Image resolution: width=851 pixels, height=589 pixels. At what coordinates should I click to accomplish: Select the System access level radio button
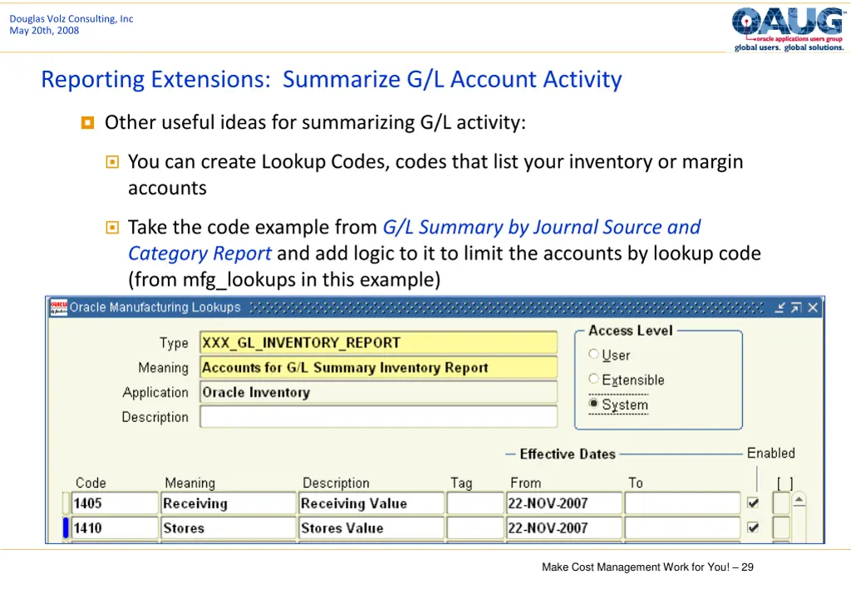coord(593,404)
